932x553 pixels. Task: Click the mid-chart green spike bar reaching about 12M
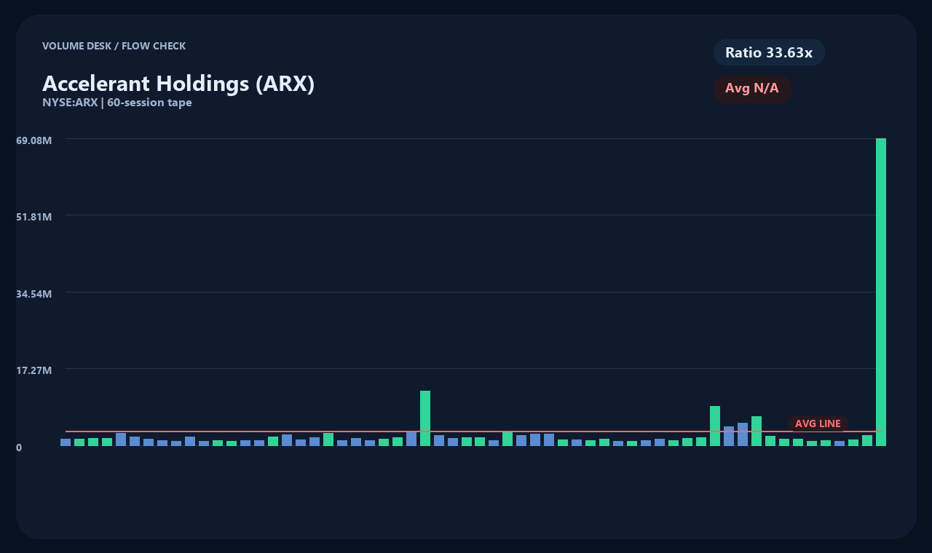click(425, 418)
